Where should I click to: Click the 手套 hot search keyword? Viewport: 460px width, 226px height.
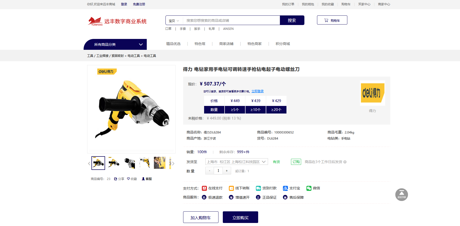pos(183,29)
